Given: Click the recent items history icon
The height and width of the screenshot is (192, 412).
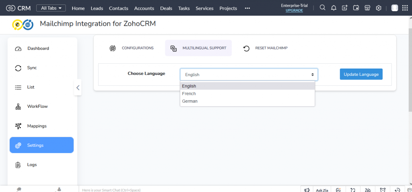Looking at the screenshot, I should [x=398, y=190].
